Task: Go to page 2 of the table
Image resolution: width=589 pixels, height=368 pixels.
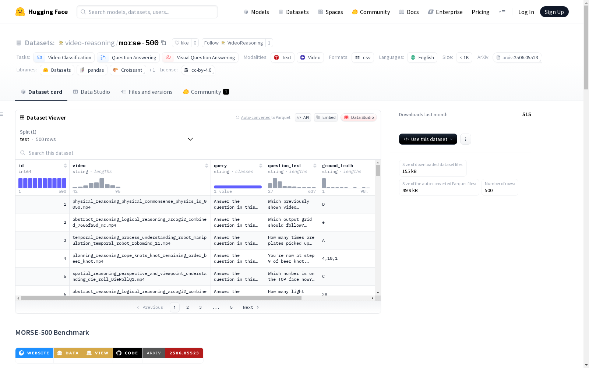Action: (187, 307)
